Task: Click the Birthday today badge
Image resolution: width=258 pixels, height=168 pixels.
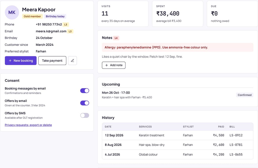Action: coord(55,16)
